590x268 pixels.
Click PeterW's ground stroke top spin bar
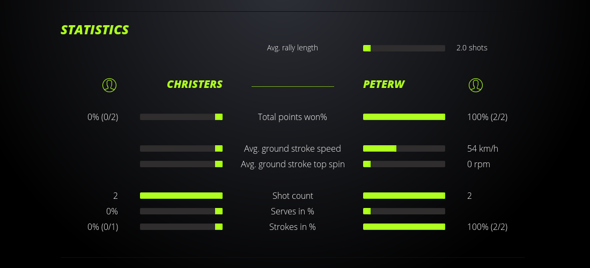click(404, 164)
